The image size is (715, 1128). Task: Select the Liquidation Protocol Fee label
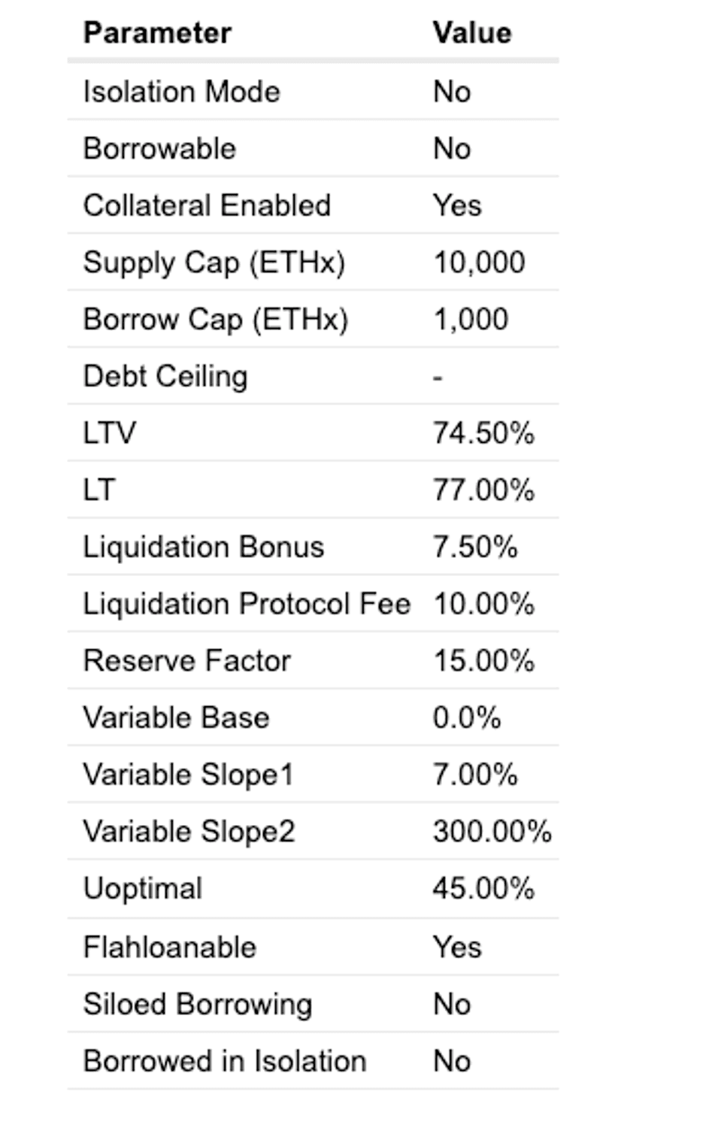click(247, 604)
